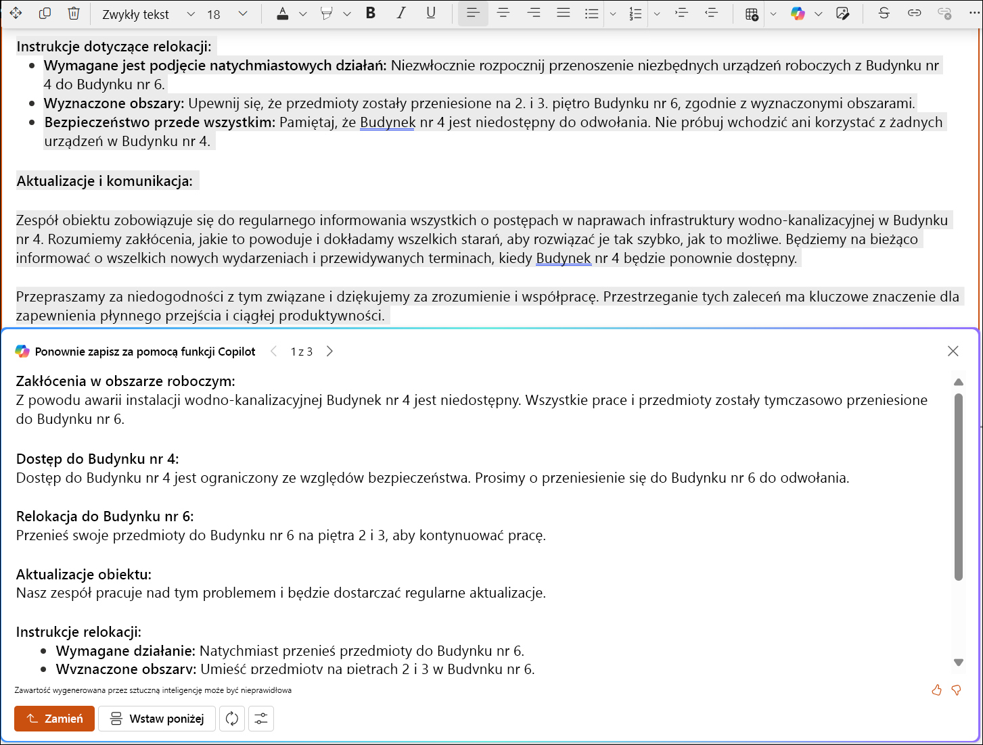
Task: Click the bold text Bezpieczeństwo przede wszystkim
Action: [x=160, y=122]
